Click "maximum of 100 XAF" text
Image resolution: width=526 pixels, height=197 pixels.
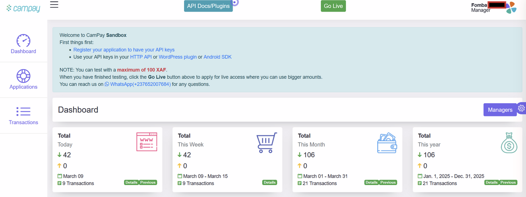[142, 70]
